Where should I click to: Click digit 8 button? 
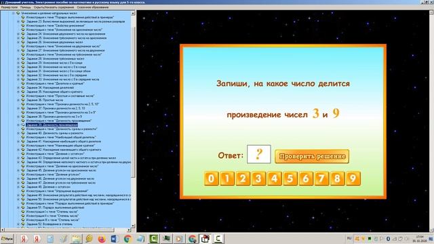pos(338,178)
